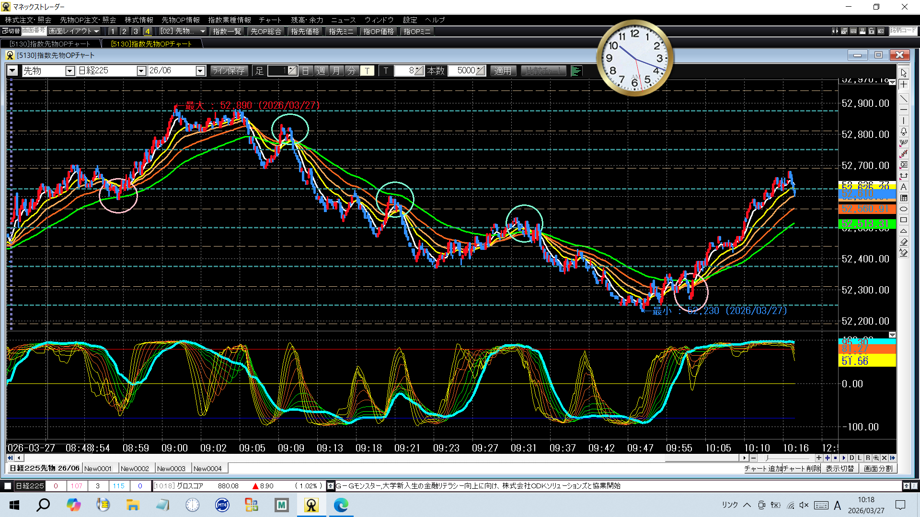This screenshot has height=517, width=920.
Task: Select the ellipse drawing tool
Action: pos(903,209)
